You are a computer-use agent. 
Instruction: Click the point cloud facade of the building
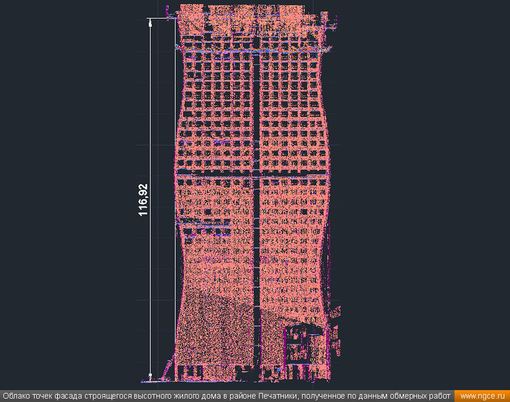tap(254, 194)
